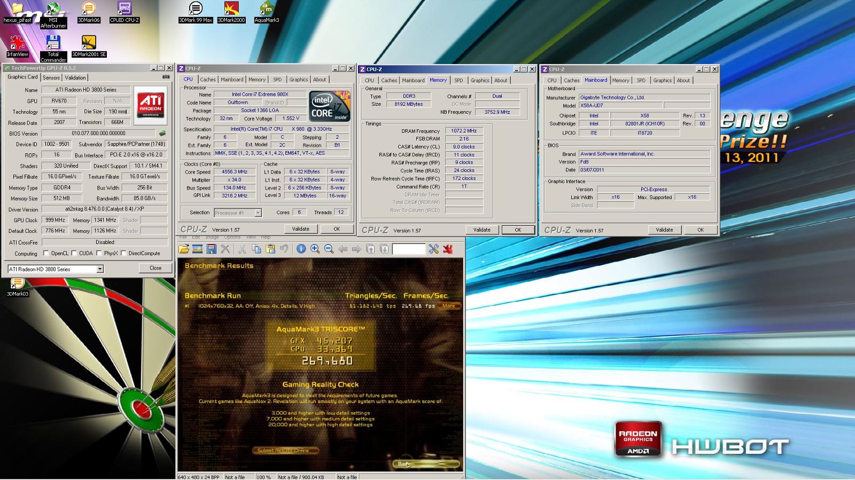This screenshot has width=855, height=480.
Task: Open hexus_pifast folder icon
Action: click(x=18, y=13)
